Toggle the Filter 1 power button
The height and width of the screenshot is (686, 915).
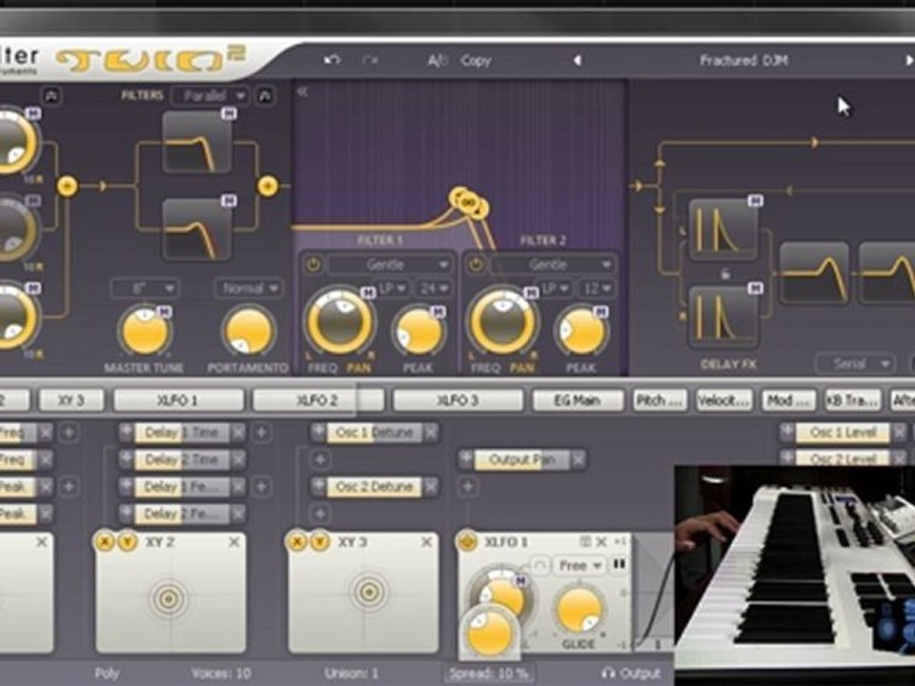[x=313, y=265]
